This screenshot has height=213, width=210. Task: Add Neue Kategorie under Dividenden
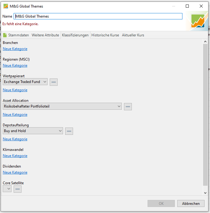coord(15,172)
